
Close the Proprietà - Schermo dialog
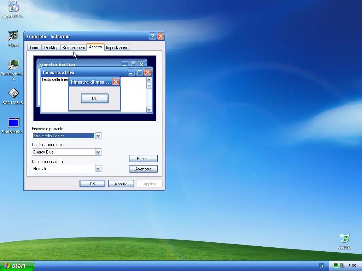click(x=161, y=36)
